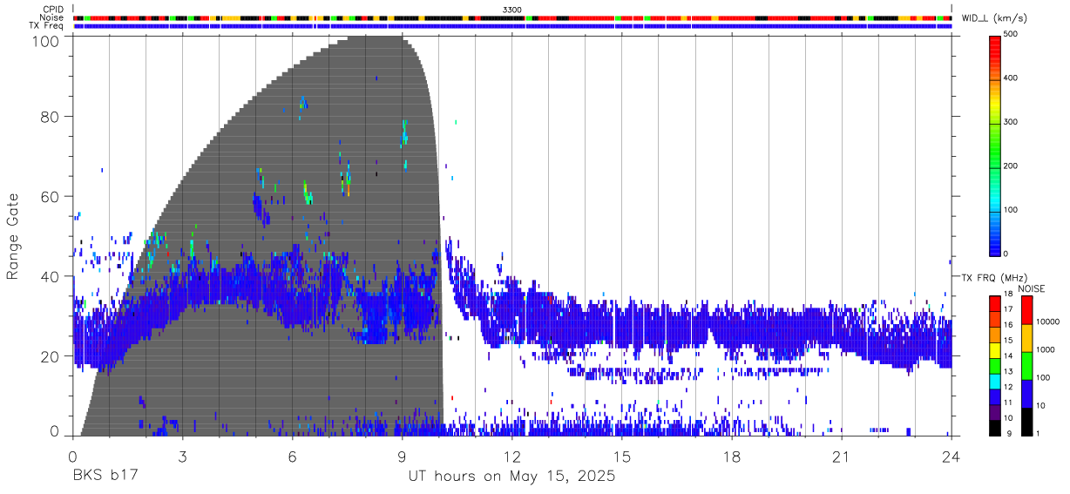Click the 500 tick on the width colorbar
The height and width of the screenshot is (494, 1070).
coord(1012,34)
